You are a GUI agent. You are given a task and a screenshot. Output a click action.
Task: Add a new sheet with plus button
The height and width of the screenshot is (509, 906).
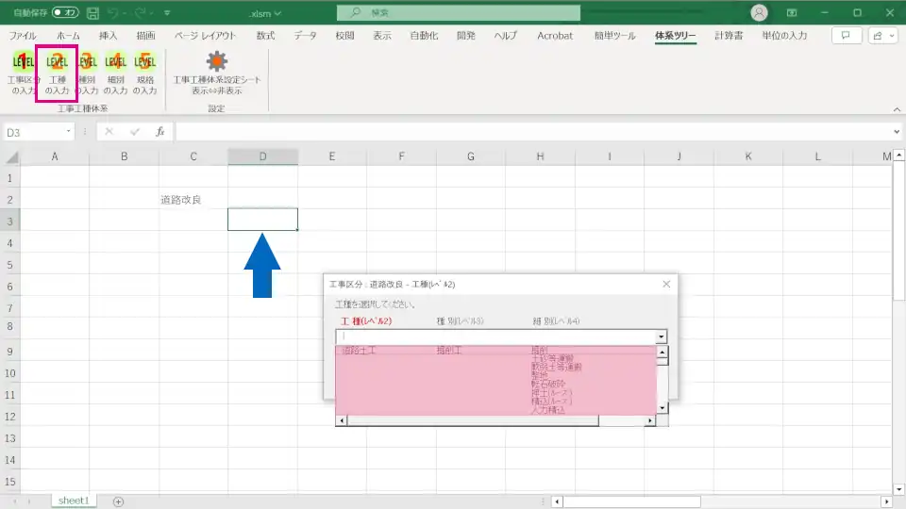(x=118, y=501)
